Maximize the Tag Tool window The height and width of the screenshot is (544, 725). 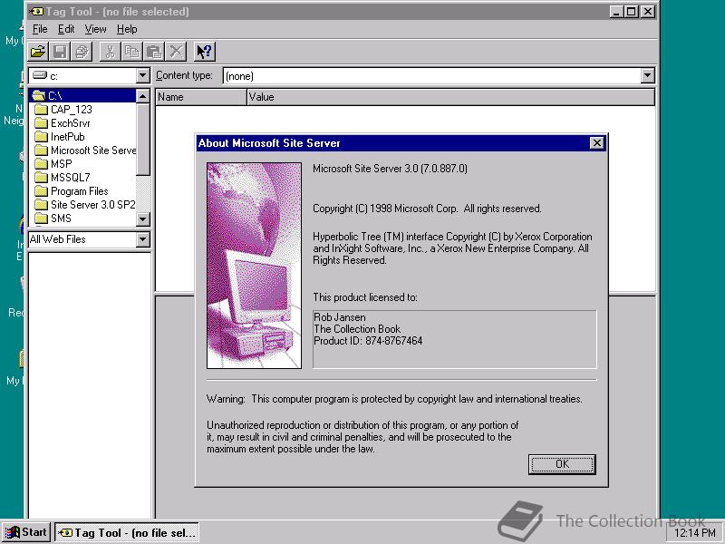pyautogui.click(x=631, y=12)
